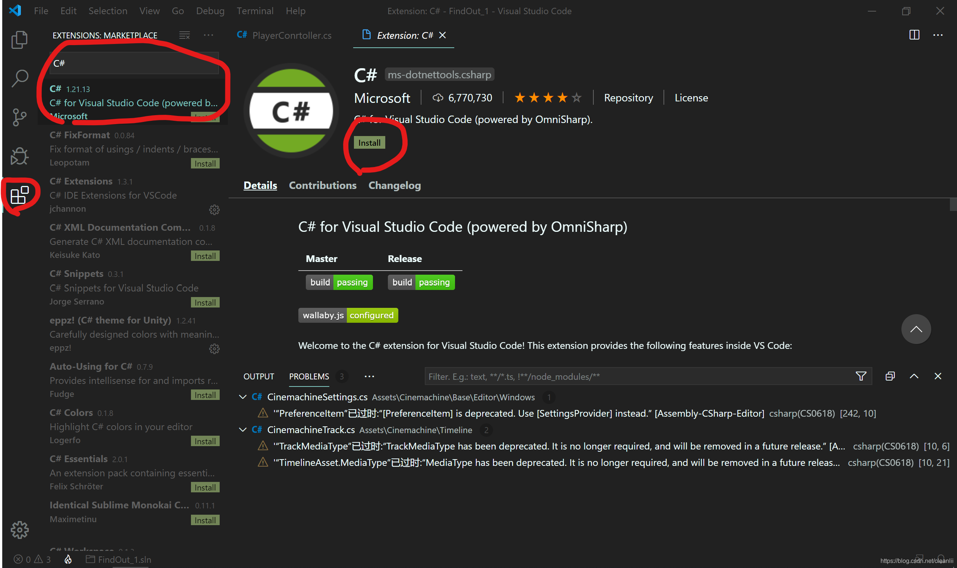Open the Extensions view icon
This screenshot has height=568, width=957.
[x=19, y=195]
